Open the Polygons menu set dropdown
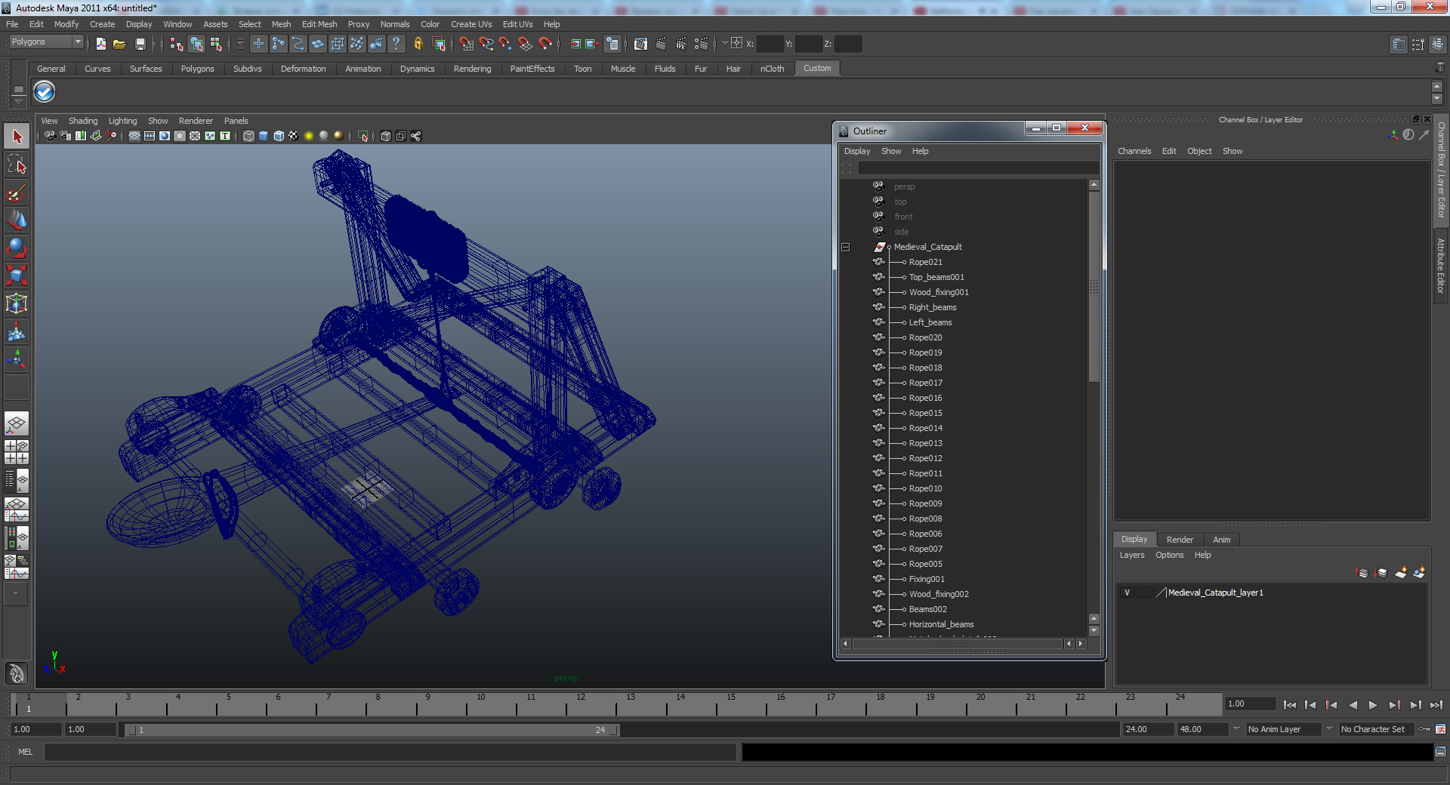 pyautogui.click(x=46, y=42)
